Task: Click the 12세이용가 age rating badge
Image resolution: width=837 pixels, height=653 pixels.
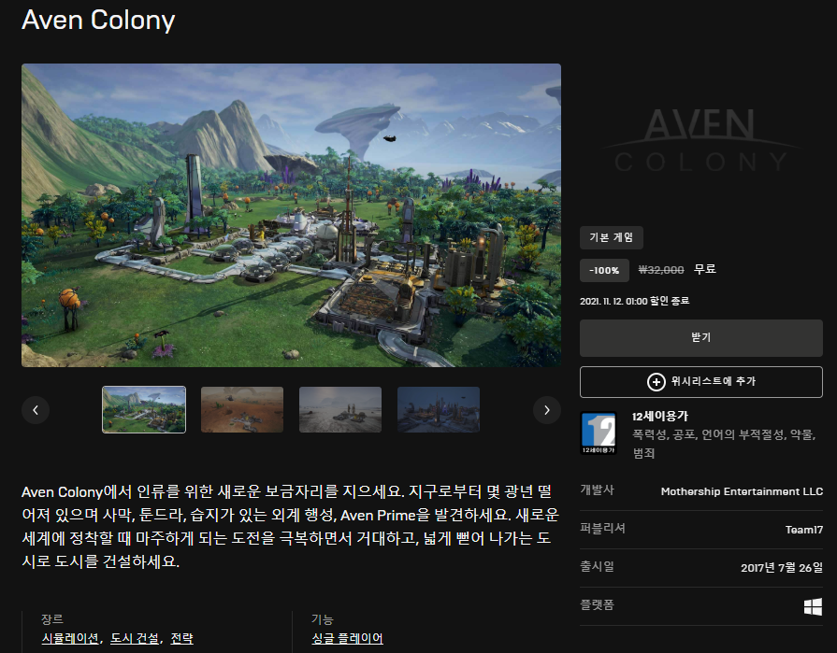Action: [599, 433]
